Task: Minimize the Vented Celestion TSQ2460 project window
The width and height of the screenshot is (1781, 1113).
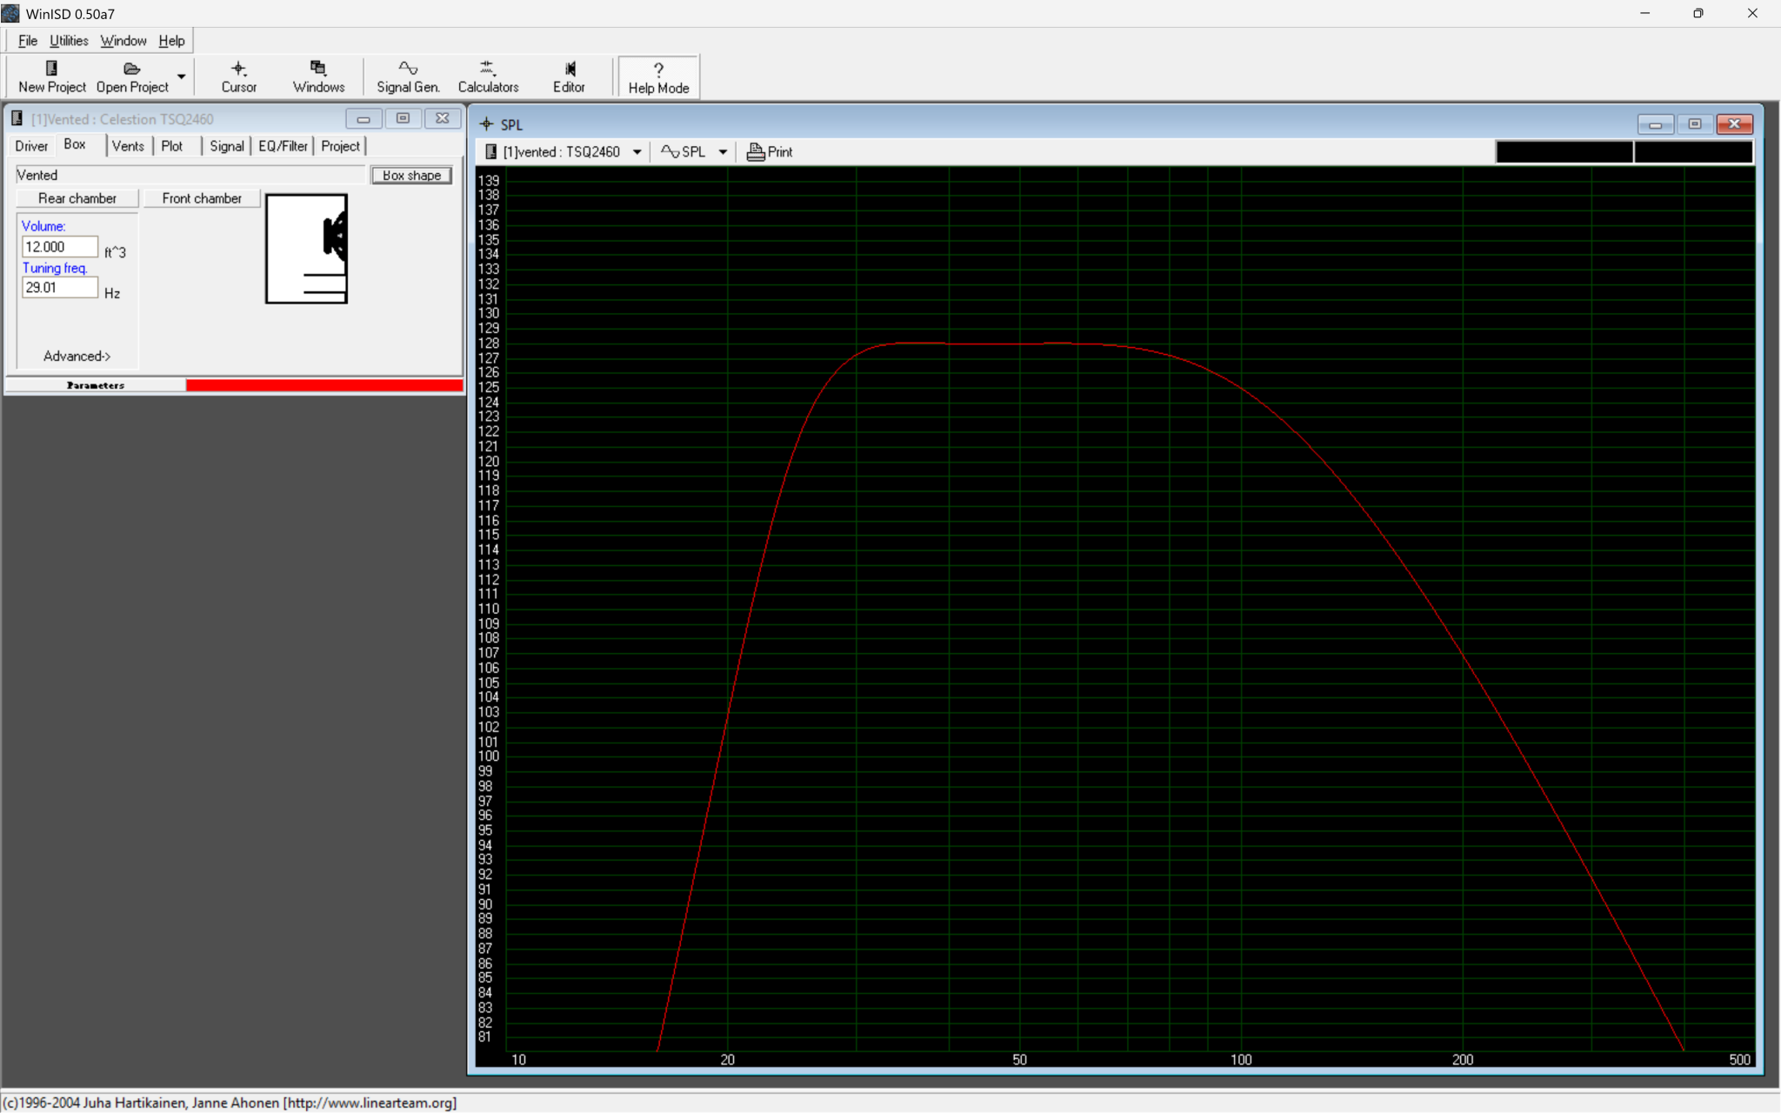Action: click(364, 119)
